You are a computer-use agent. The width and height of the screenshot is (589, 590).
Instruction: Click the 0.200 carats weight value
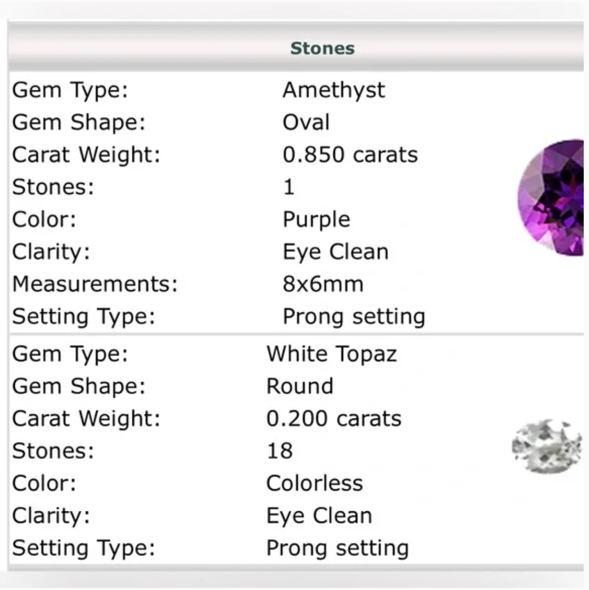pyautogui.click(x=334, y=418)
